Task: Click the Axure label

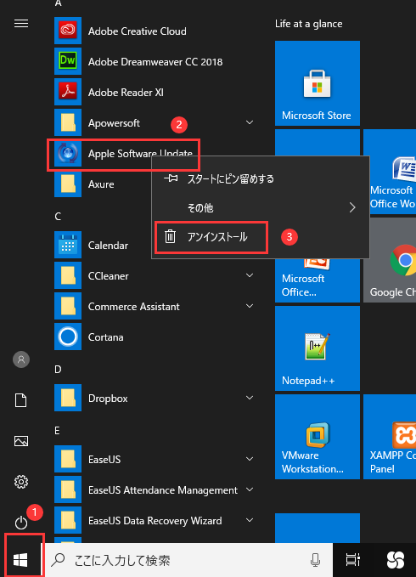Action: (101, 184)
